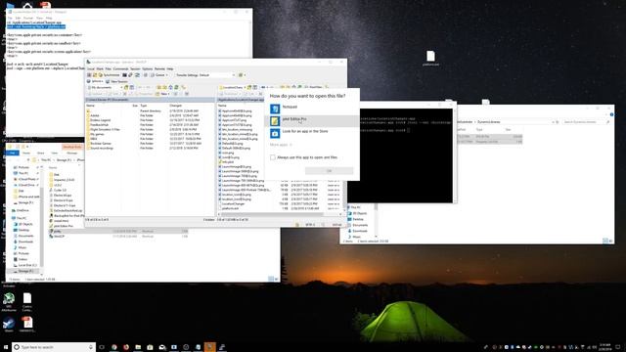626x352 pixels.
Task: Select LocationChanger file in remote panel
Action: (233, 203)
